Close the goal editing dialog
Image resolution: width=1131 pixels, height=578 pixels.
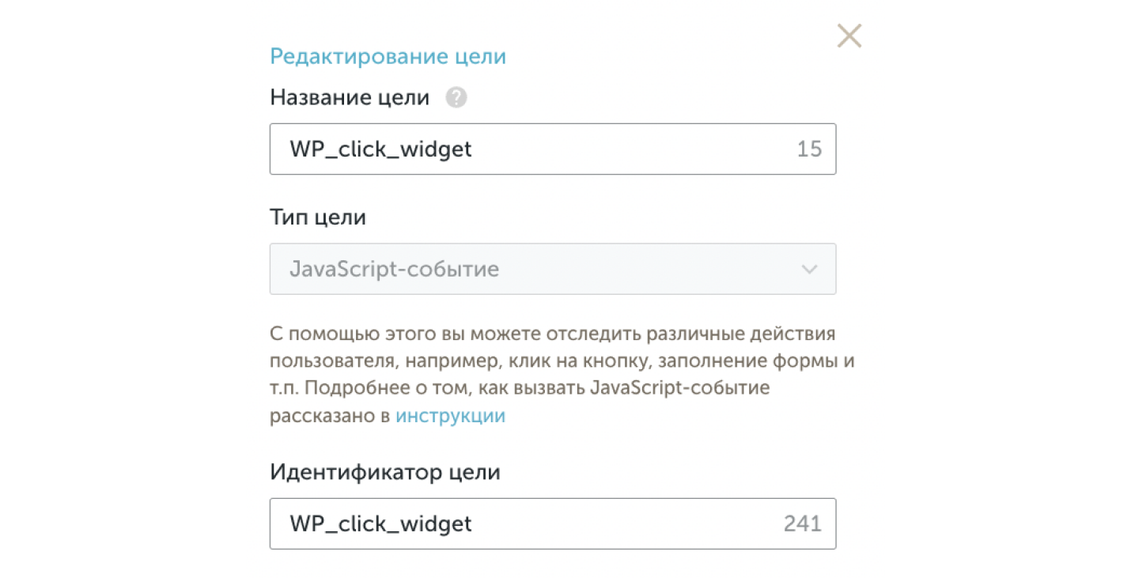[849, 36]
